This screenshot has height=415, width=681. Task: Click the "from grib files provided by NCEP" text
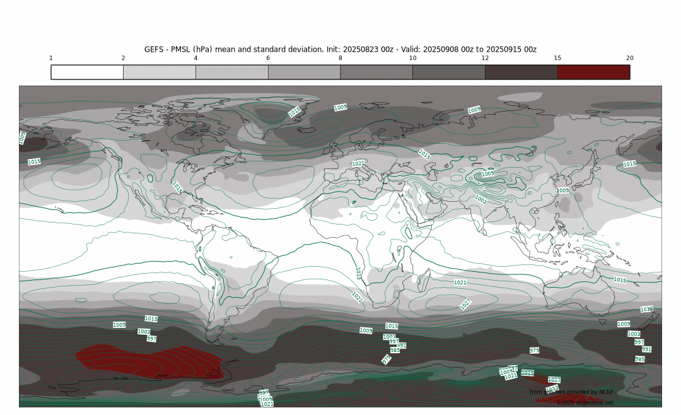pyautogui.click(x=571, y=392)
